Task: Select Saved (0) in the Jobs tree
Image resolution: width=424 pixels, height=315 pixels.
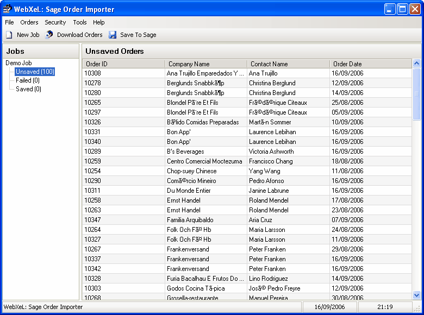Action: coord(28,89)
